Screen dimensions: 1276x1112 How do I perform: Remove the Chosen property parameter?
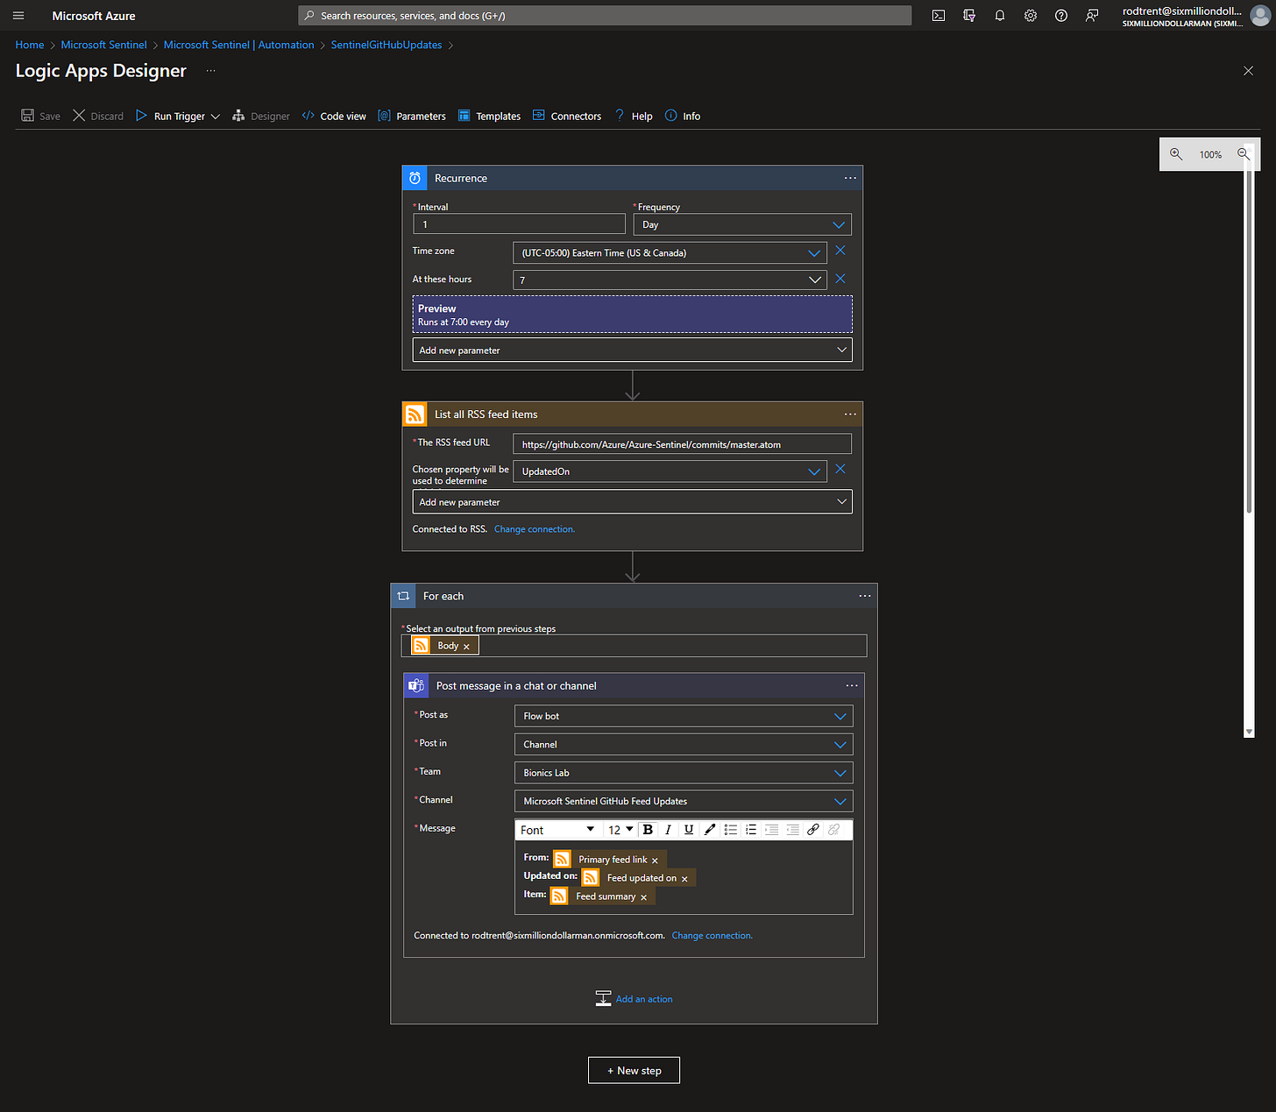[840, 469]
